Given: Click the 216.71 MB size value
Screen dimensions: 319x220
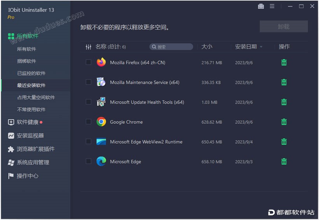Looking at the screenshot, I should pyautogui.click(x=212, y=63).
